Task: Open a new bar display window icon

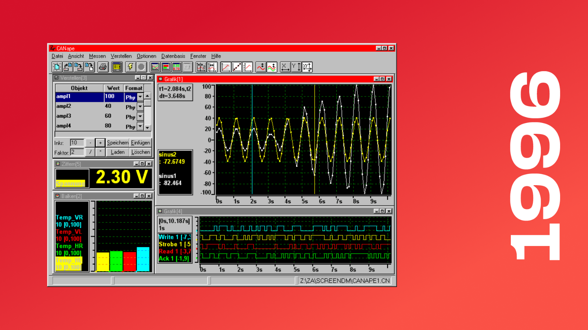Action: pyautogui.click(x=166, y=67)
